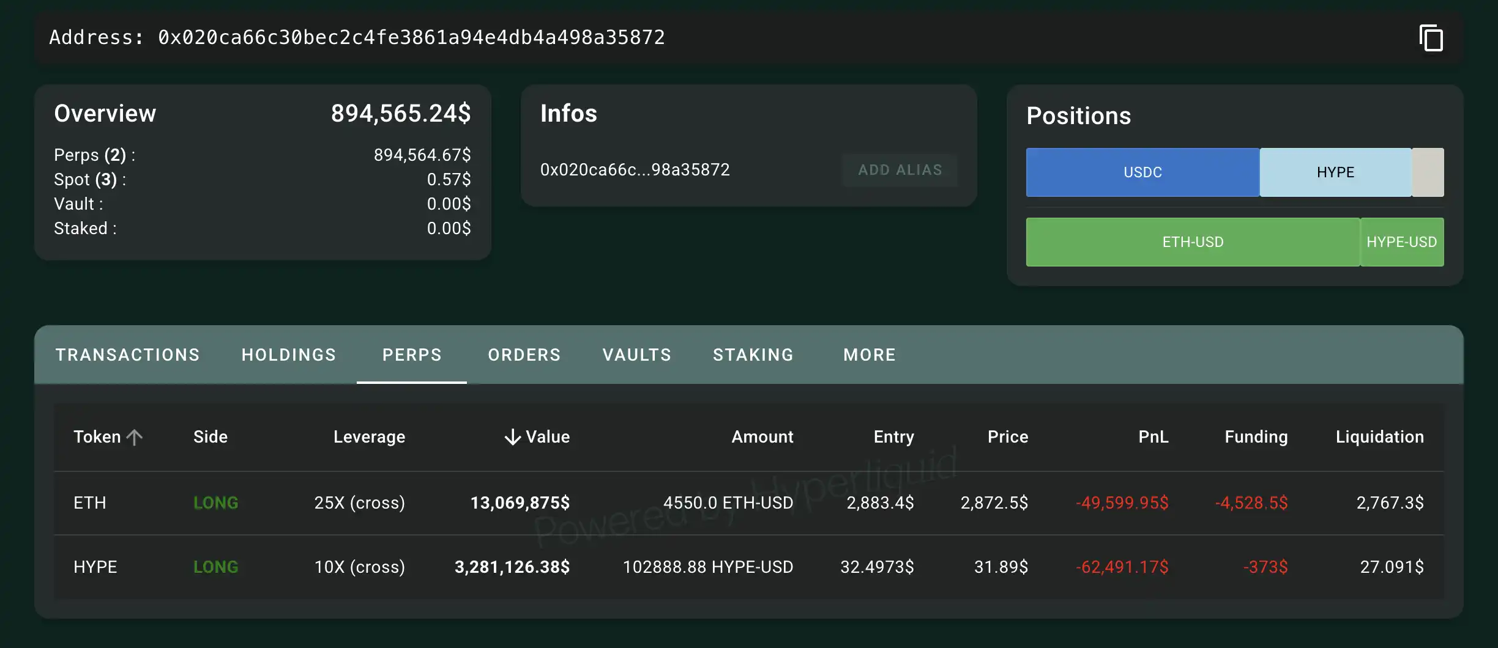Image resolution: width=1498 pixels, height=648 pixels.
Task: Switch to the Holdings tab
Action: [289, 355]
